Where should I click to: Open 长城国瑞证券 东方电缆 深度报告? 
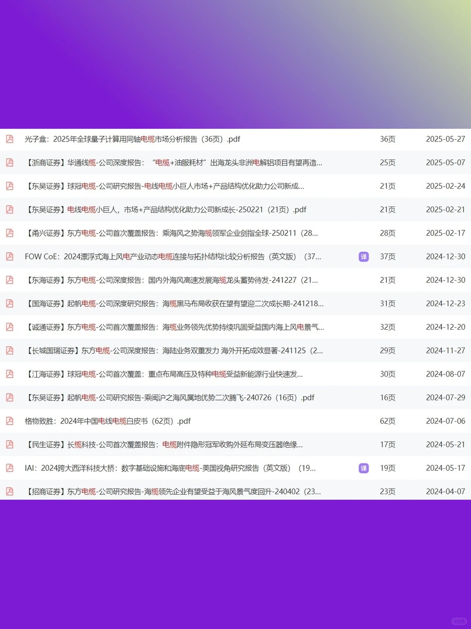coord(174,351)
